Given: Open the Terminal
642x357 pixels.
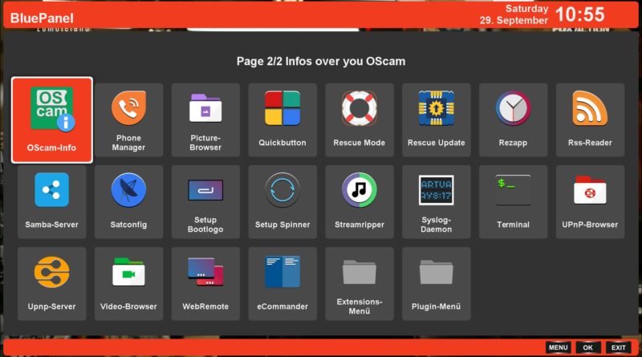Looking at the screenshot, I should (513, 201).
